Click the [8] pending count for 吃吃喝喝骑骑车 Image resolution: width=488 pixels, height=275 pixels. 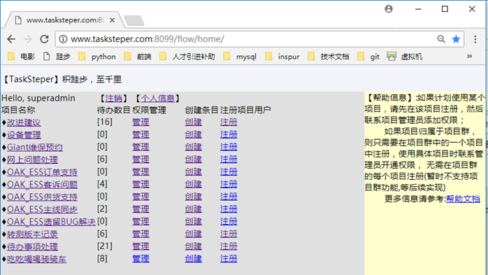pyautogui.click(x=102, y=258)
